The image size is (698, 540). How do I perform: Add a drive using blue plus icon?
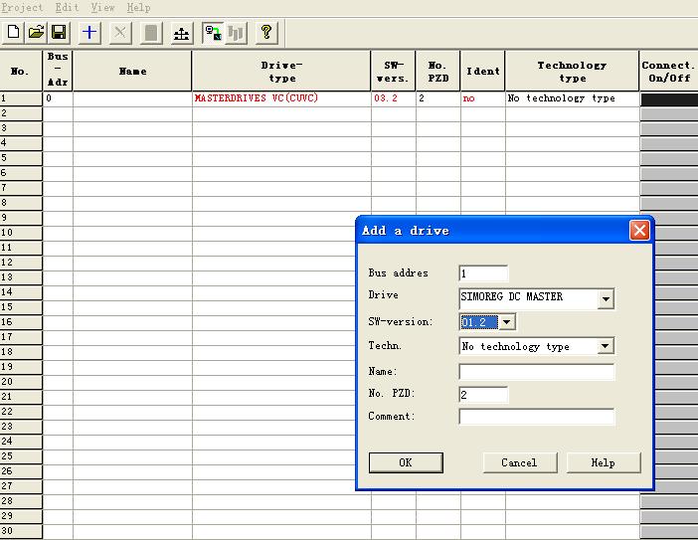(x=89, y=33)
